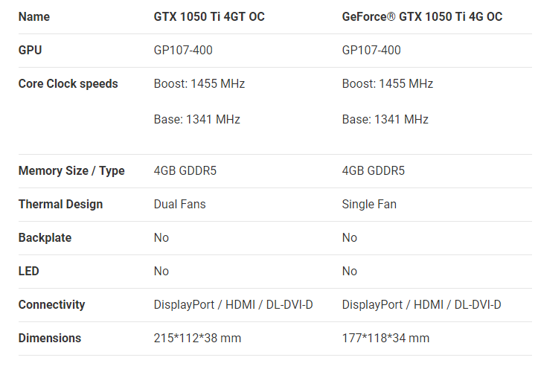Click the Core Clock speeds label

(x=68, y=83)
